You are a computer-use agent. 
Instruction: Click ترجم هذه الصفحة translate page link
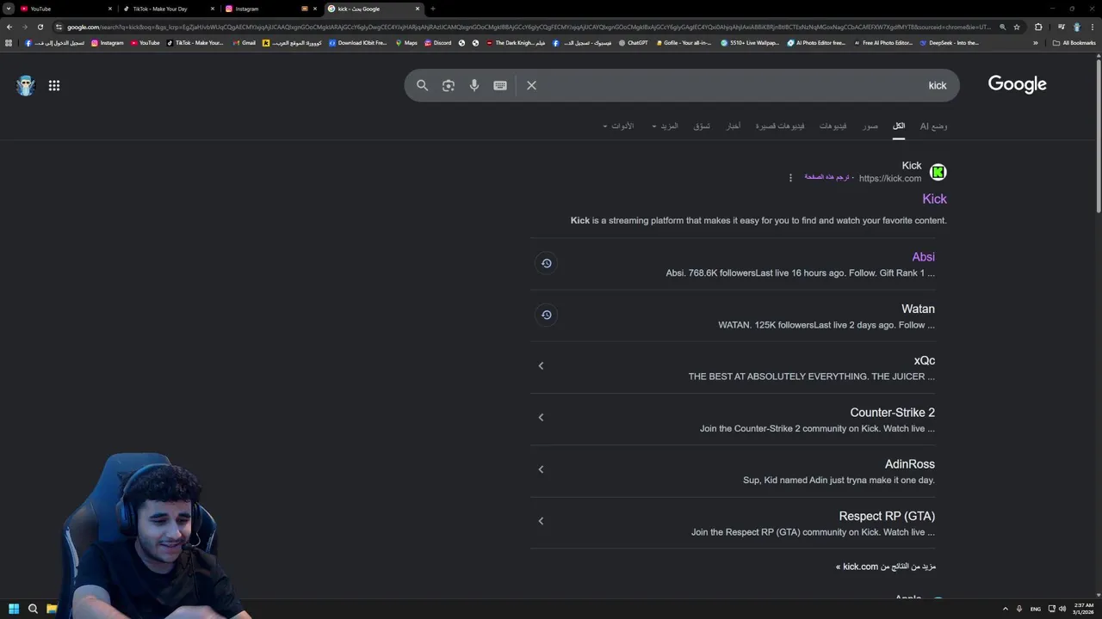click(826, 177)
